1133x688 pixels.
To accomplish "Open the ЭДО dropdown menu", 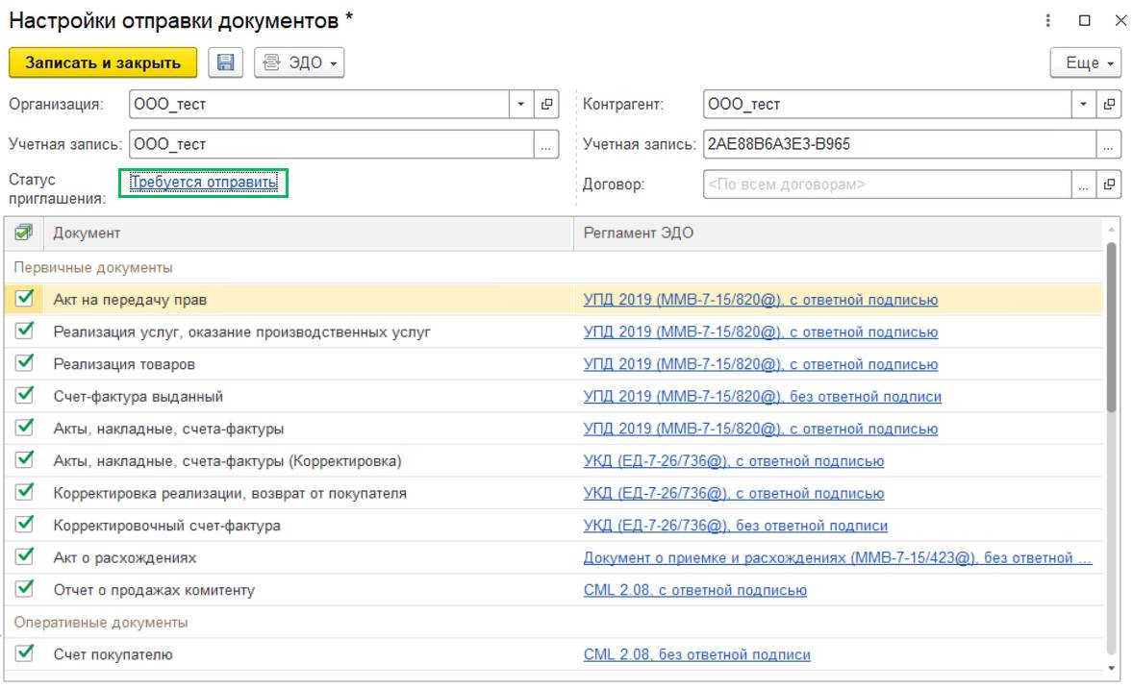I will (299, 62).
